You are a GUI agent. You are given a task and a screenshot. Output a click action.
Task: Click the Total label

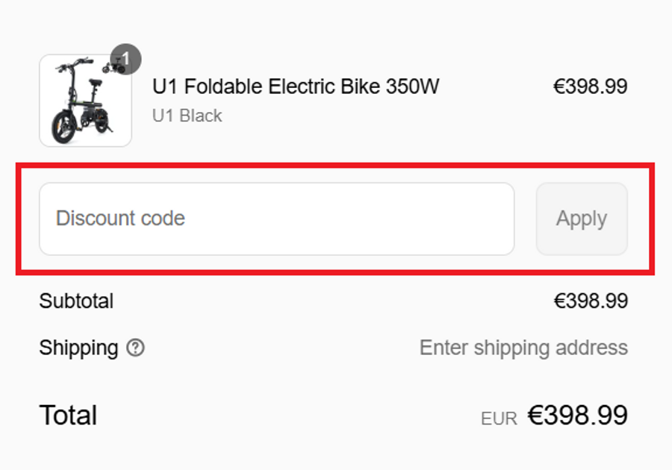[68, 415]
